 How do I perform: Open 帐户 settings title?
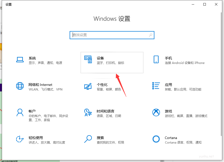[32, 111]
